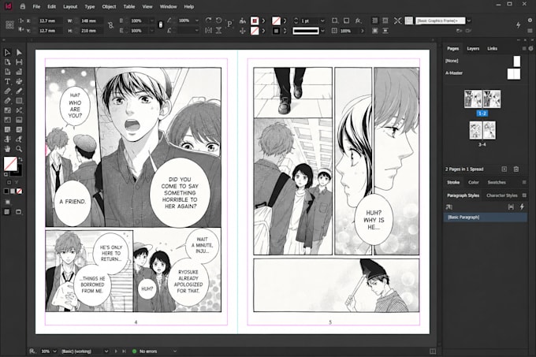
Task: Switch to Preview screen mode
Action: coord(18,212)
